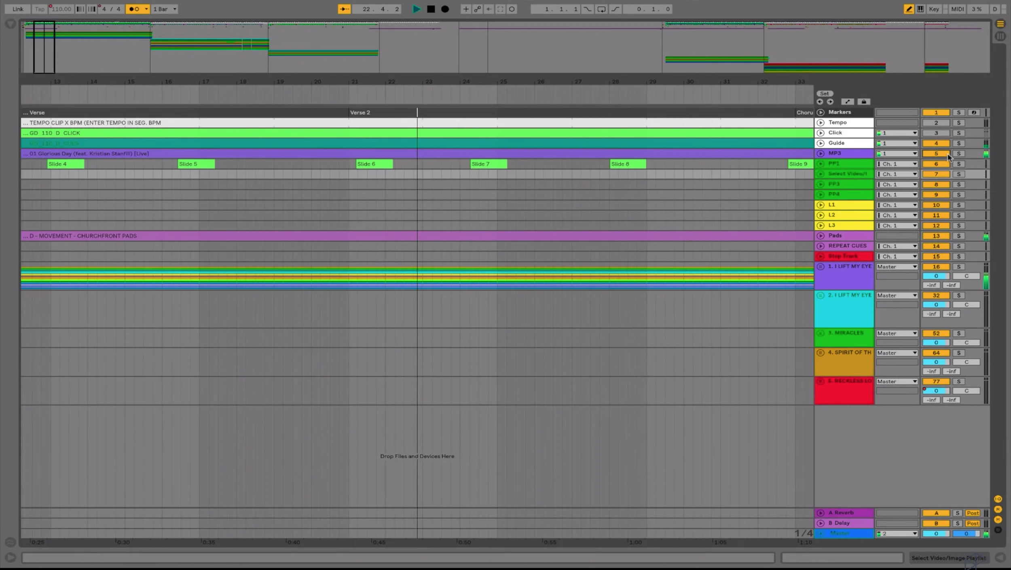Toggle the Punch-In switch icon
Image resolution: width=1011 pixels, height=570 pixels.
[x=587, y=9]
